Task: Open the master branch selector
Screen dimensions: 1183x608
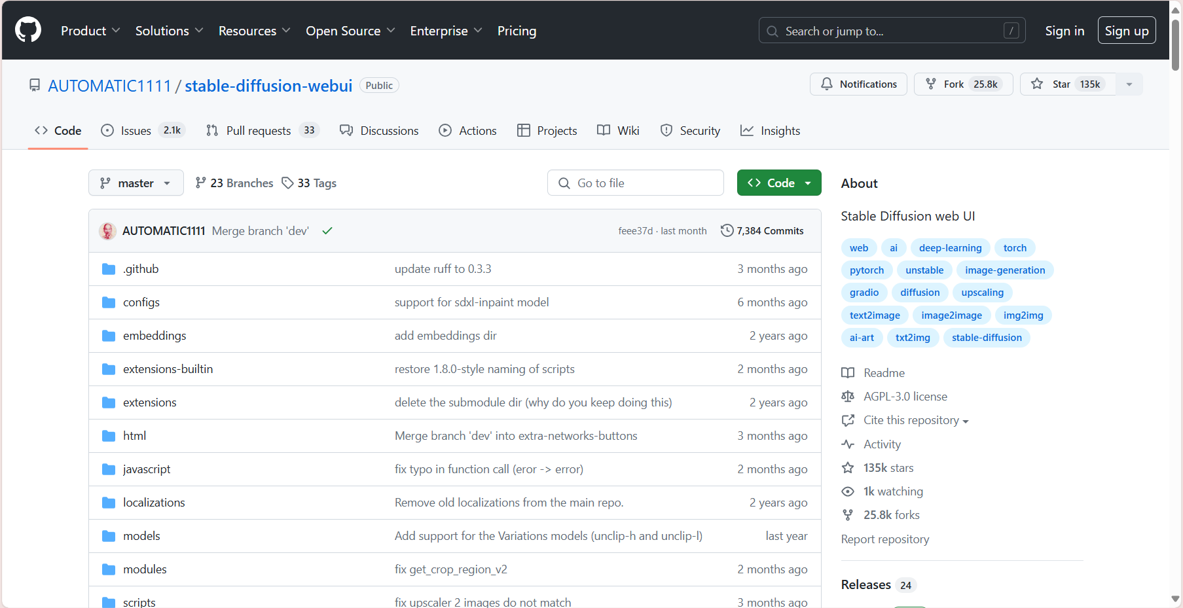Action: 136,183
